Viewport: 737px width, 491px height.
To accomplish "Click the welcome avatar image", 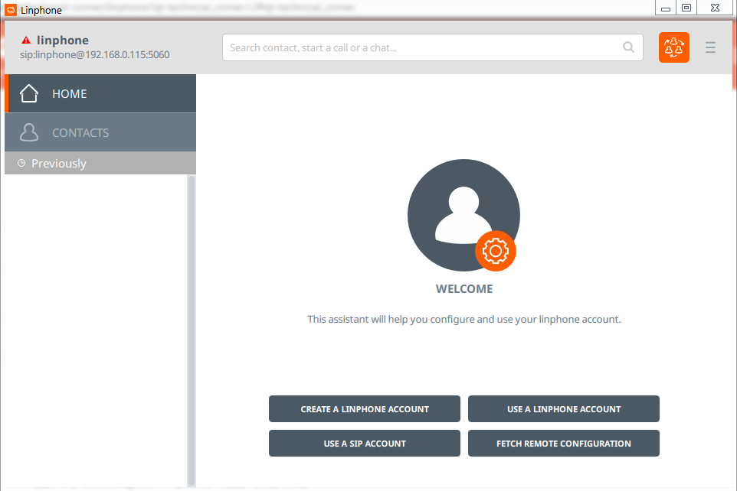I will [463, 215].
